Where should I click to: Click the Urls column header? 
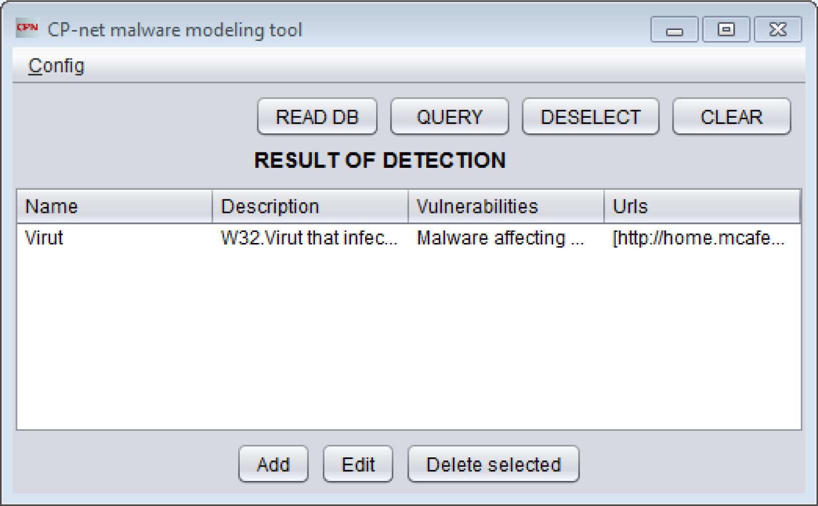click(x=702, y=206)
